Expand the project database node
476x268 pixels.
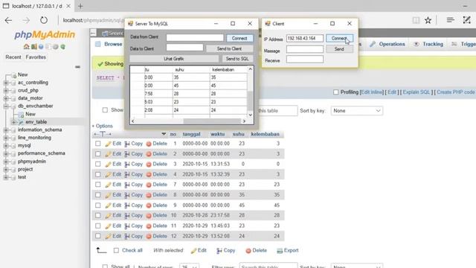6,170
